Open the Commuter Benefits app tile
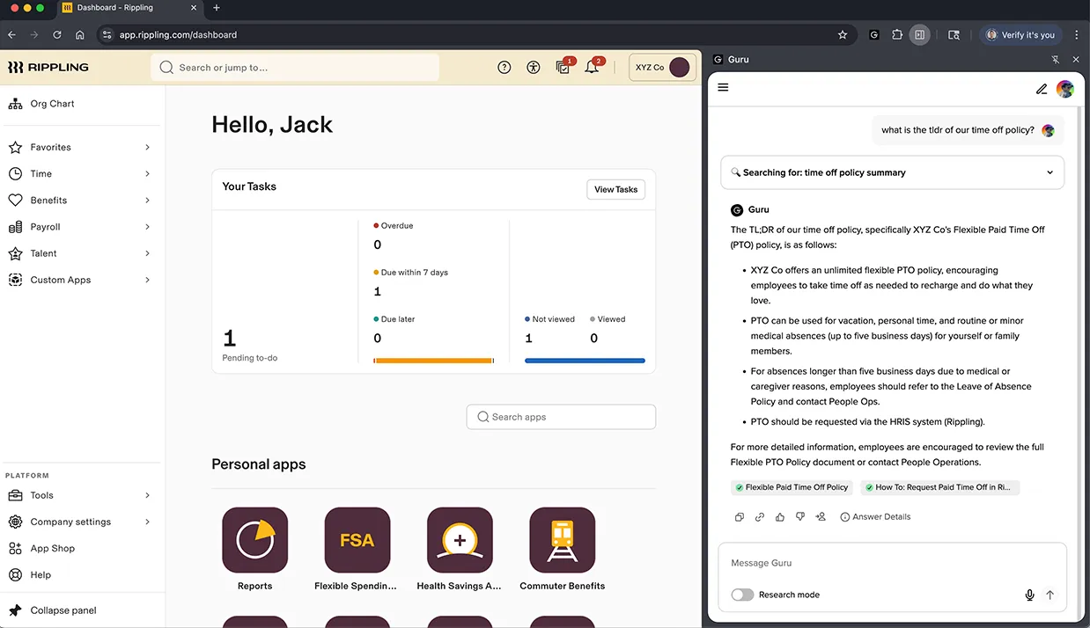This screenshot has height=628, width=1090. click(x=562, y=540)
